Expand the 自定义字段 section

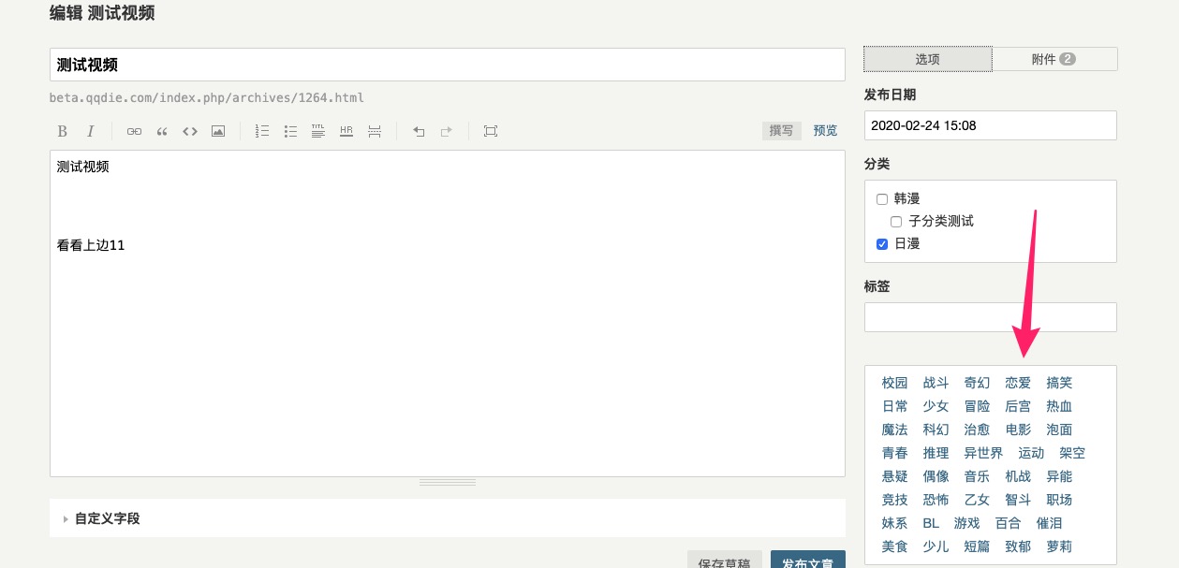tap(107, 518)
